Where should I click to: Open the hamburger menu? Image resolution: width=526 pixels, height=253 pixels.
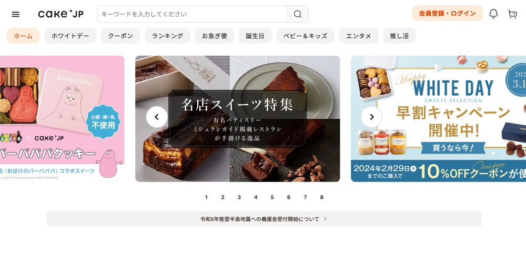(15, 14)
